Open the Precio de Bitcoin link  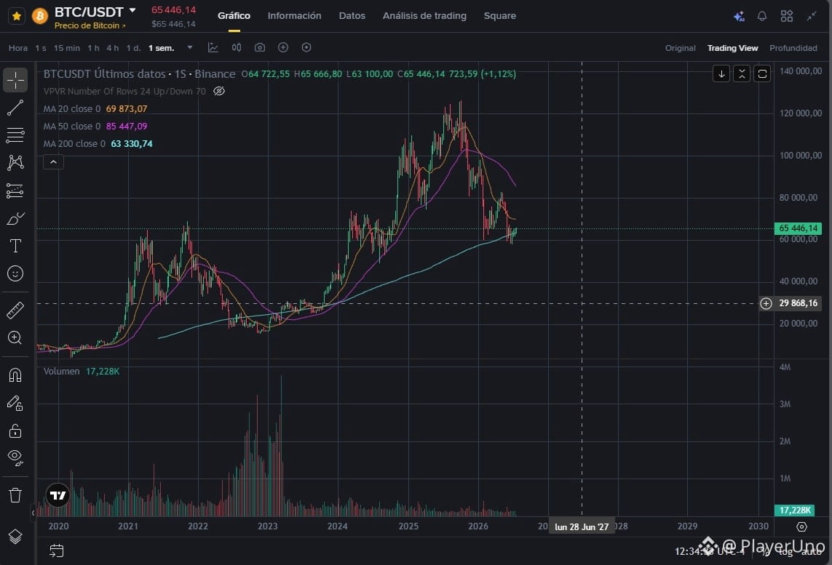tap(90, 25)
